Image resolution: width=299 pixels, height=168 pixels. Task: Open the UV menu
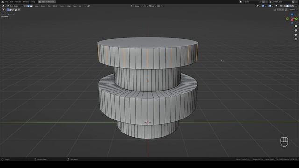click(x=80, y=6)
